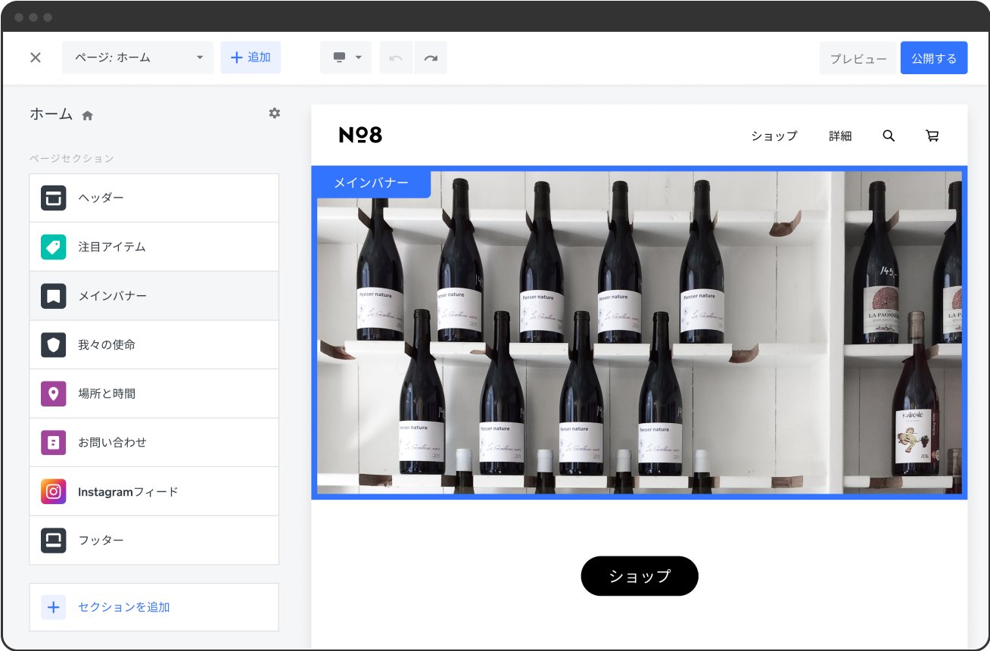Image resolution: width=990 pixels, height=651 pixels.
Task: Click the plus icon in 追加 button
Action: click(237, 58)
